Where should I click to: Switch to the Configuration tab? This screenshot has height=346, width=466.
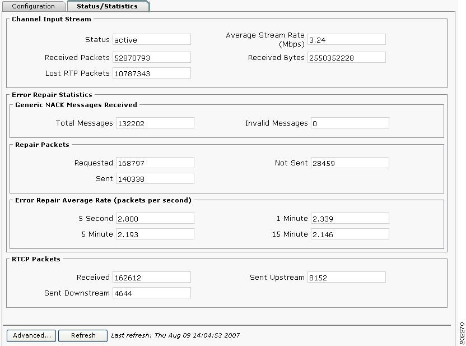pos(34,6)
